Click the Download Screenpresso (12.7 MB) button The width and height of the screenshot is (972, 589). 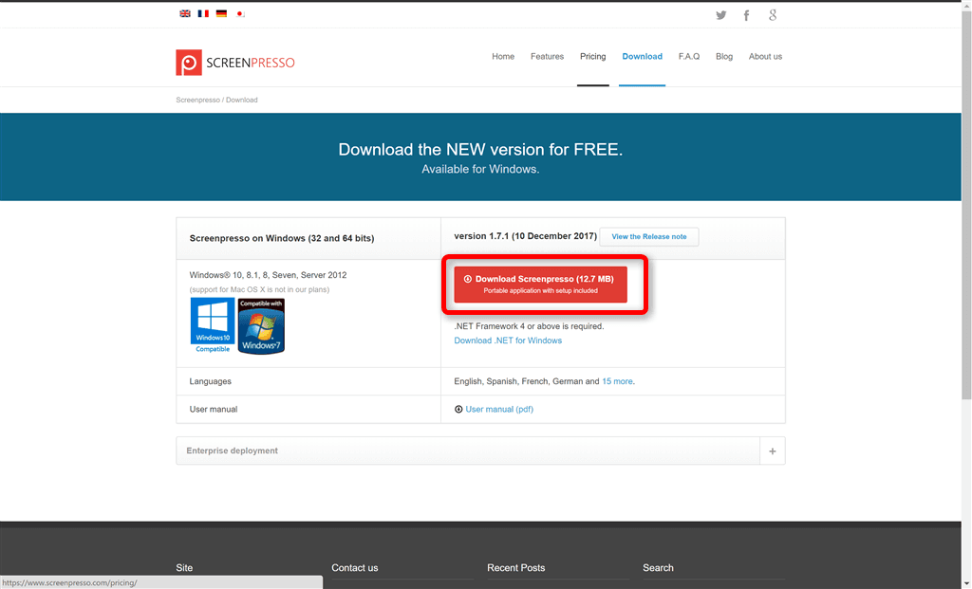(540, 285)
